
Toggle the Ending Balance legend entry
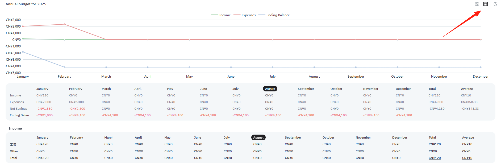click(274, 15)
